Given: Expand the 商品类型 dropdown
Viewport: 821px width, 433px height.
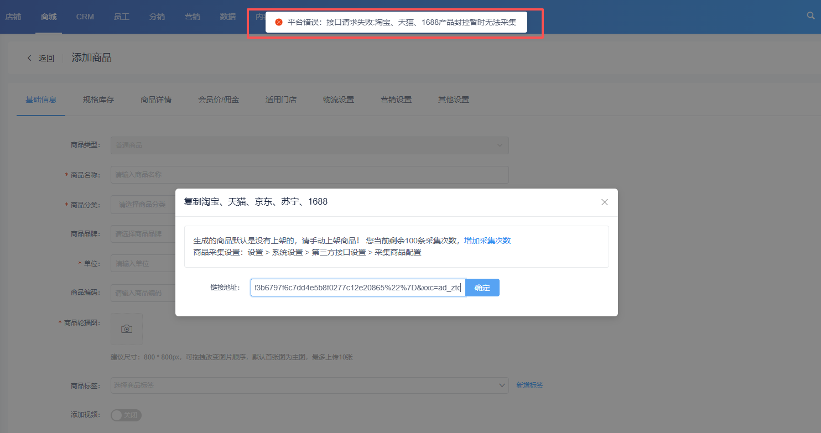Looking at the screenshot, I should coord(309,145).
